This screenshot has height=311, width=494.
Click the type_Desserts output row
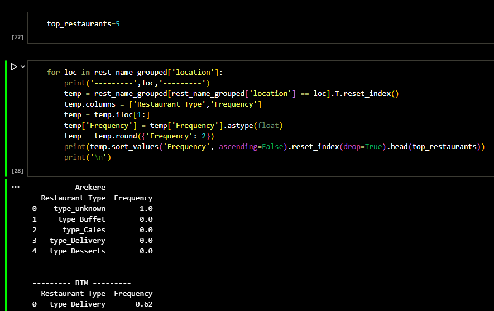92,251
